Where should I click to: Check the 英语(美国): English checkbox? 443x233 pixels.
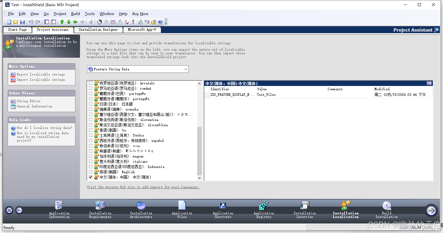click(91, 172)
